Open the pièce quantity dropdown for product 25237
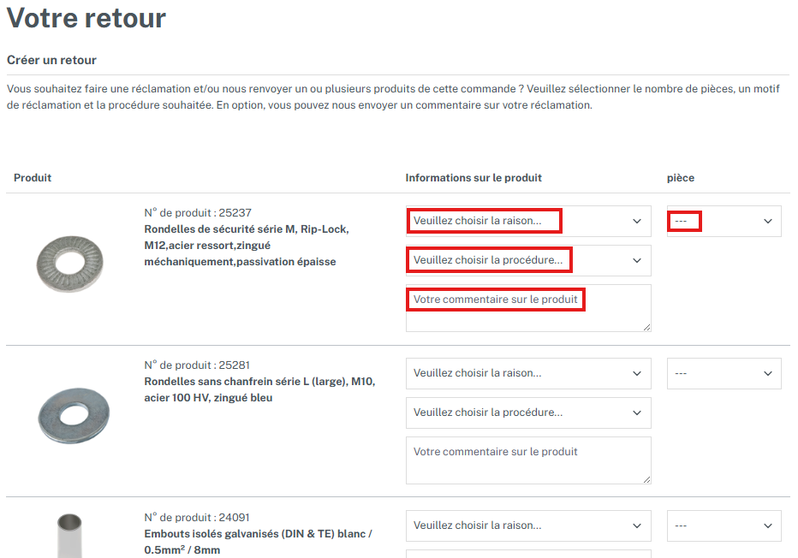The height and width of the screenshot is (558, 798). coord(724,221)
